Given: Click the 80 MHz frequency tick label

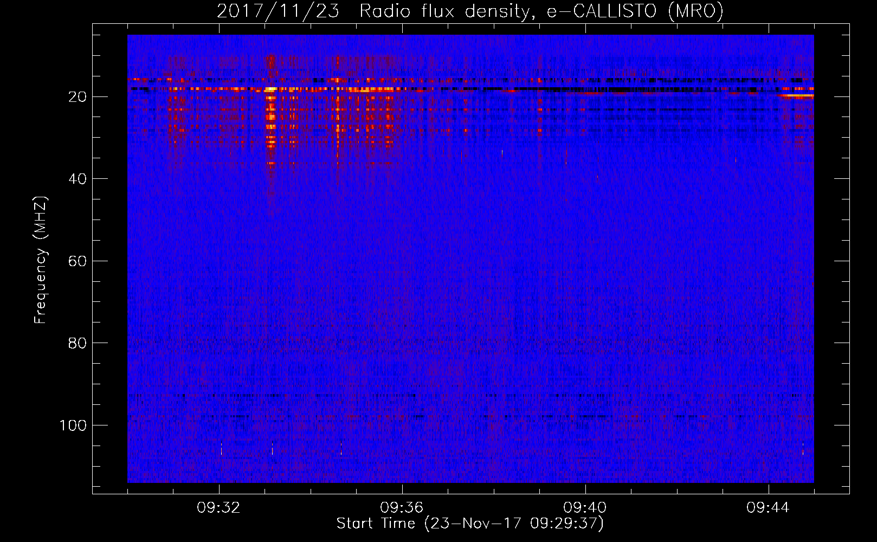Looking at the screenshot, I should [78, 343].
